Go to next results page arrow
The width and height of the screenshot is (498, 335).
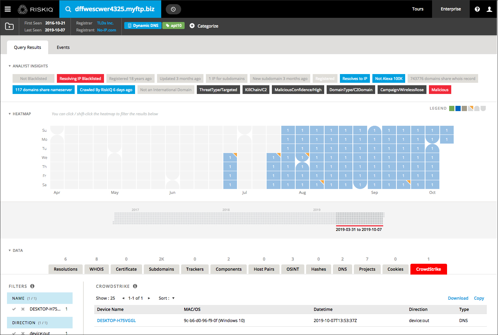(x=149, y=298)
